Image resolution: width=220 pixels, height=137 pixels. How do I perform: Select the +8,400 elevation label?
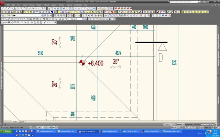96,63
